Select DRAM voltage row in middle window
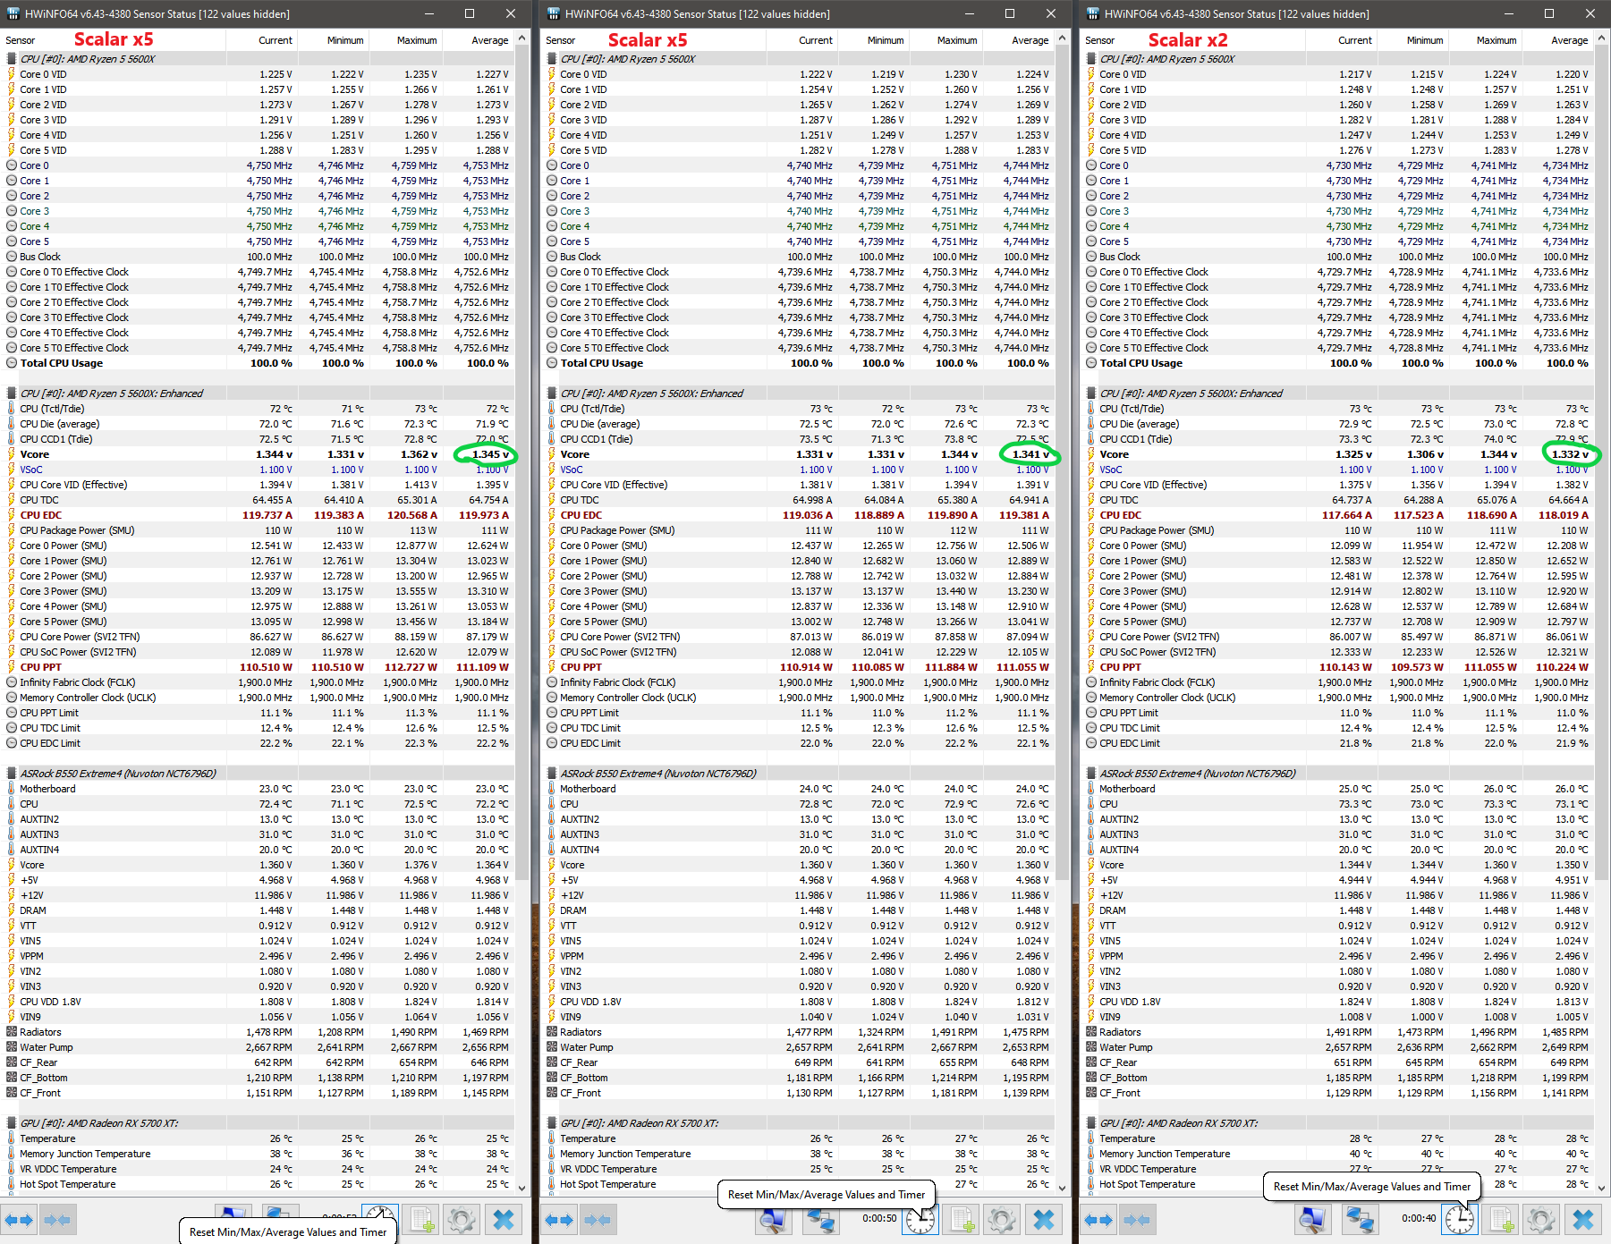Image resolution: width=1611 pixels, height=1244 pixels. click(799, 910)
